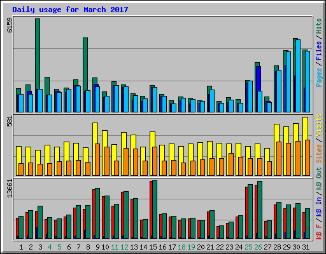Click day label 15 on the x-axis
The width and height of the screenshot is (326, 254).
(153, 247)
